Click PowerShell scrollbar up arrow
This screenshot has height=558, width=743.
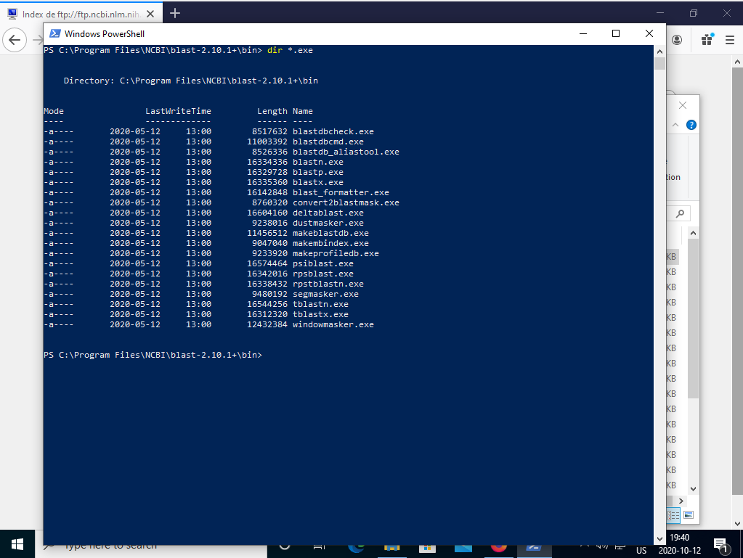pos(659,51)
